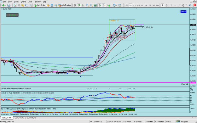Draw a vertical line tool
The width and height of the screenshot is (197, 123).
(171, 5)
